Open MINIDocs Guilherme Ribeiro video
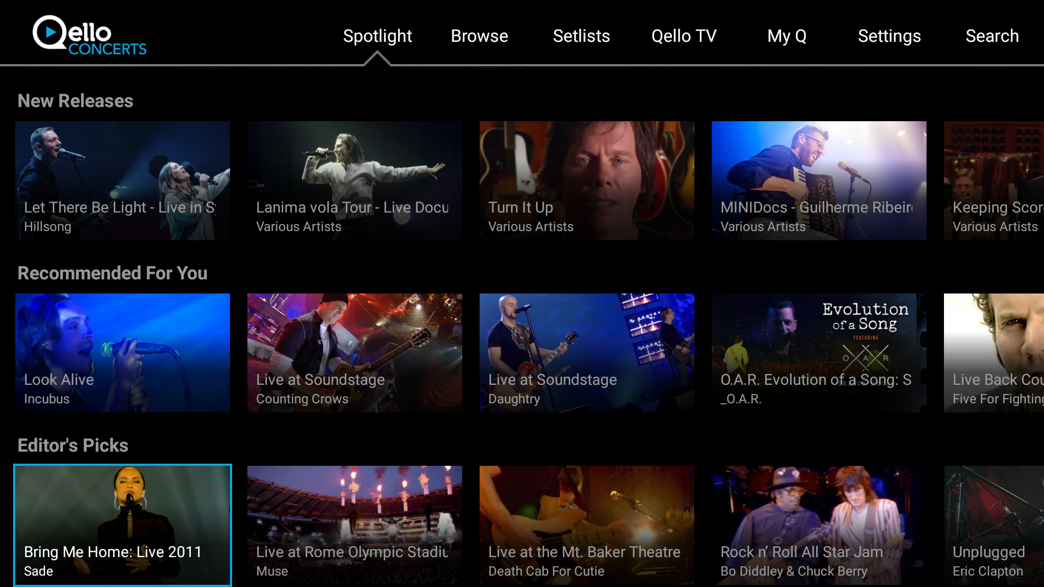 pyautogui.click(x=819, y=180)
